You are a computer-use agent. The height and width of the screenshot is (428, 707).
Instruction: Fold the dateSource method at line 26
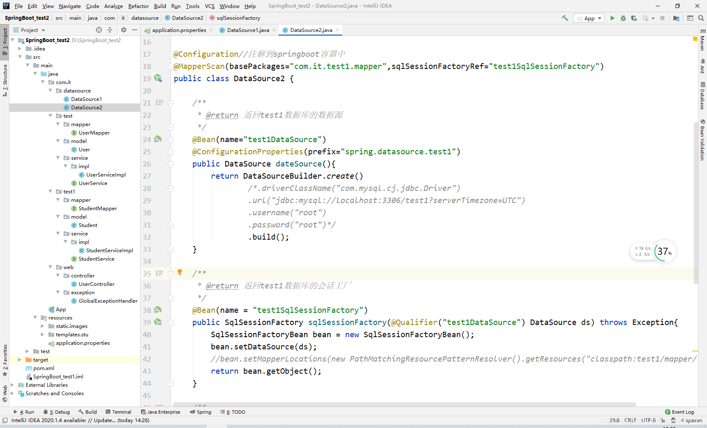click(x=171, y=164)
